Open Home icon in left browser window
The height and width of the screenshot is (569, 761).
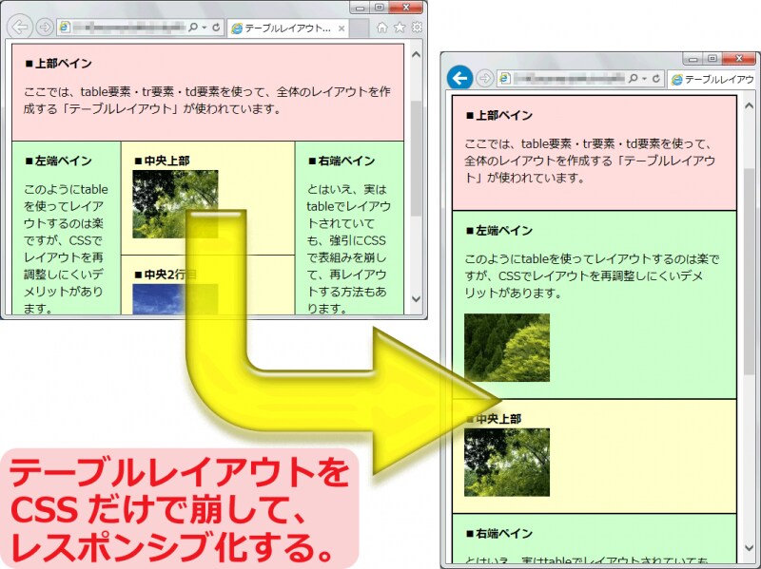pyautogui.click(x=382, y=28)
